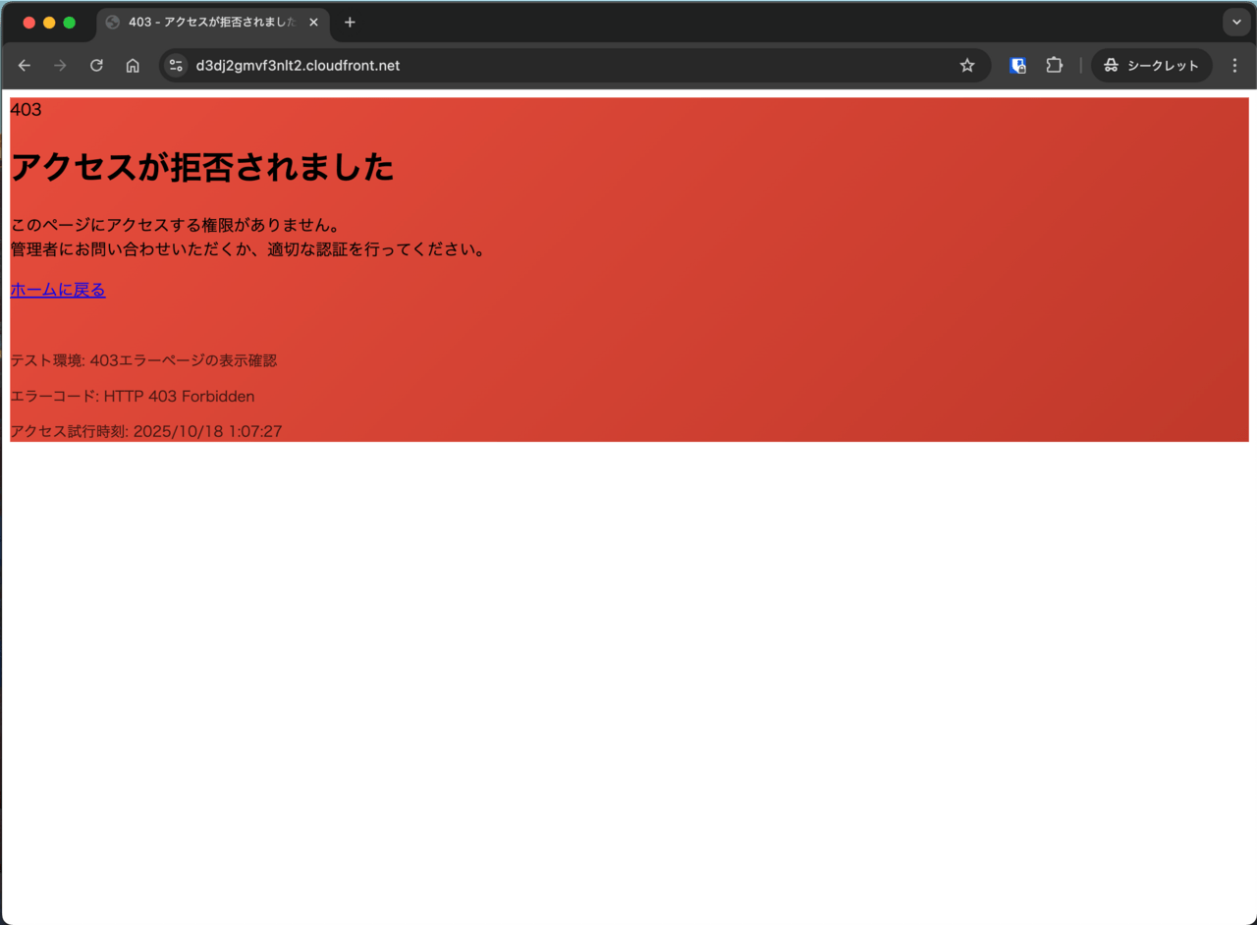Maximize the window with green button
This screenshot has width=1257, height=925.
tap(69, 23)
